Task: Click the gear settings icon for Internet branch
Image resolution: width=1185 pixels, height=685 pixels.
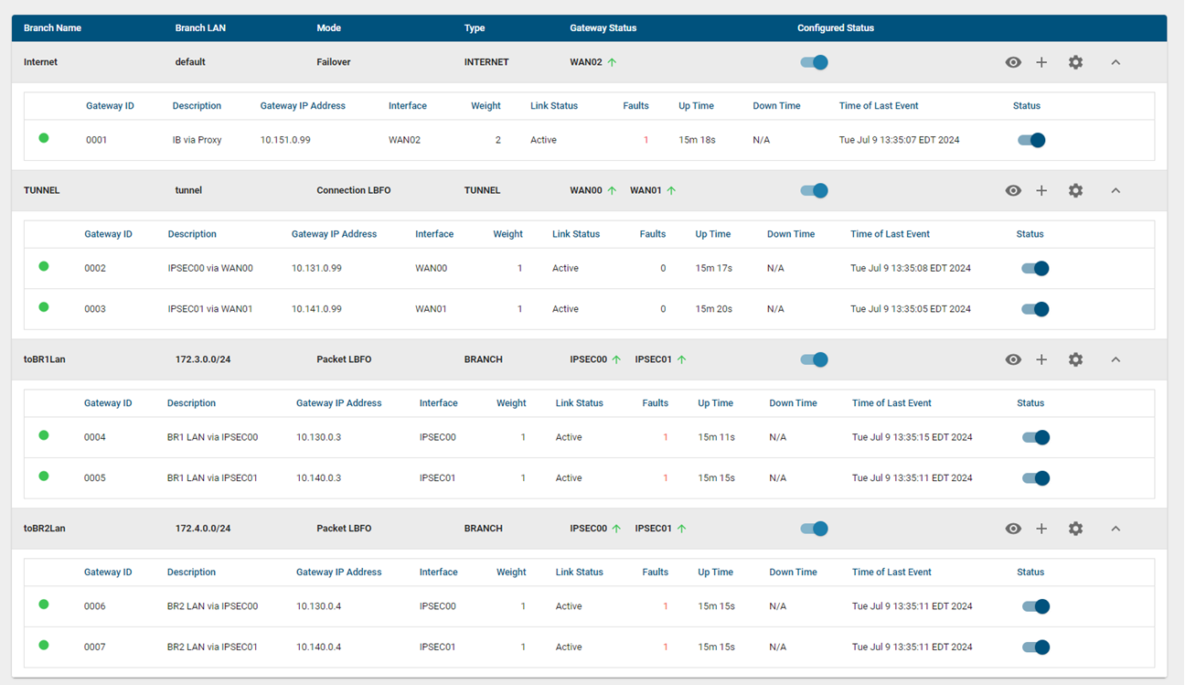Action: pyautogui.click(x=1075, y=62)
